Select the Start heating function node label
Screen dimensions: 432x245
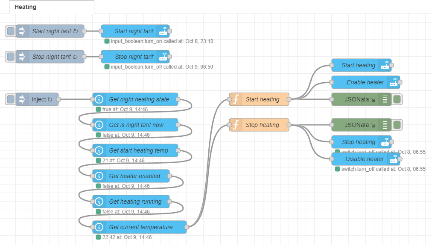click(263, 99)
